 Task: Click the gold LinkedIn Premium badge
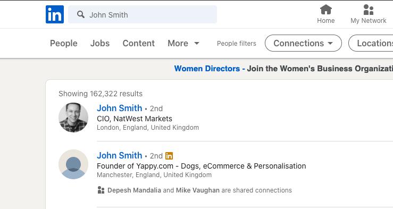point(169,156)
